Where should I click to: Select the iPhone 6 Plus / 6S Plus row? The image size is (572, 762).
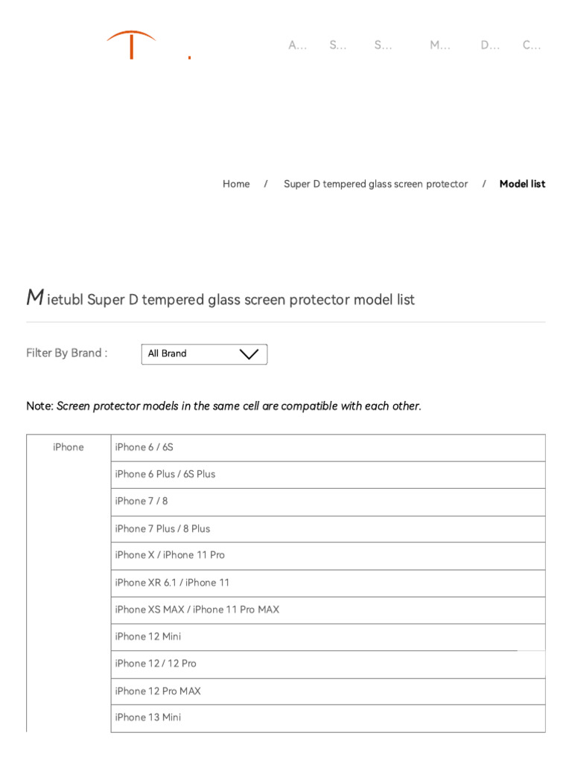click(165, 474)
